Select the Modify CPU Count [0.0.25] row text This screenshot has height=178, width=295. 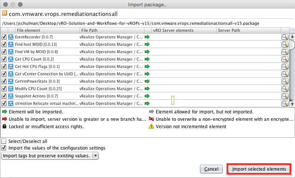[38, 89]
